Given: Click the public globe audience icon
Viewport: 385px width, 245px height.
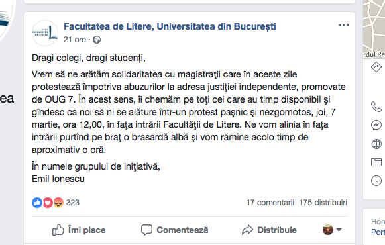Looking at the screenshot, I should [x=97, y=40].
